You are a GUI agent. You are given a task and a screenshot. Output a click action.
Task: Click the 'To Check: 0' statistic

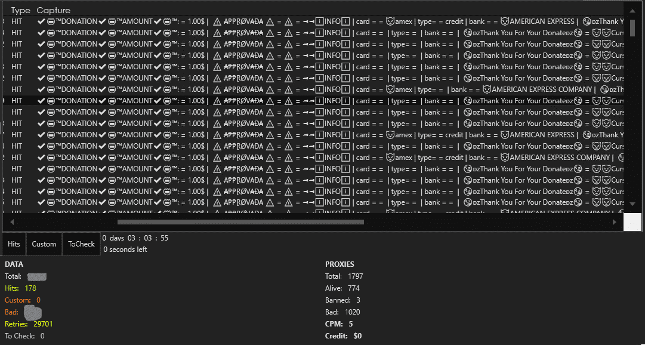[24, 336]
